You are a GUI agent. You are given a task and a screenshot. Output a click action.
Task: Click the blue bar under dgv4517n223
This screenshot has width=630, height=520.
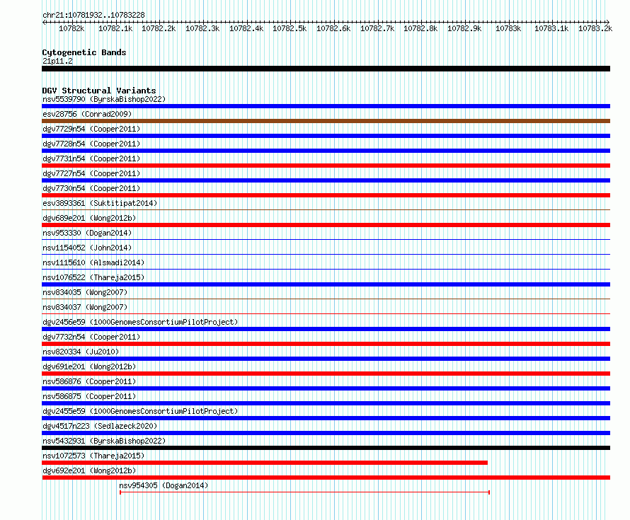click(x=326, y=433)
